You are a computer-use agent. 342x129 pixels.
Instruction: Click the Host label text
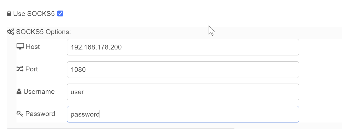click(33, 47)
